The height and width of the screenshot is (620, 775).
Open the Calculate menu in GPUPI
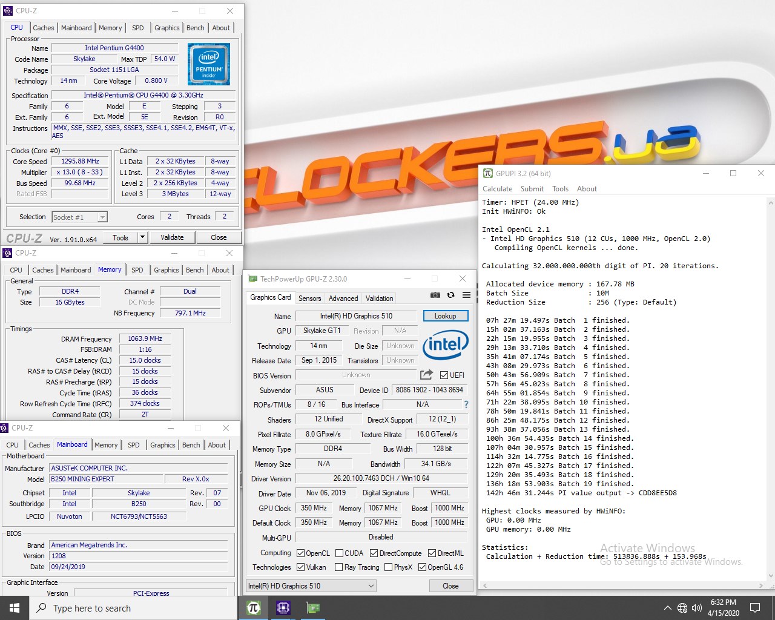[497, 189]
